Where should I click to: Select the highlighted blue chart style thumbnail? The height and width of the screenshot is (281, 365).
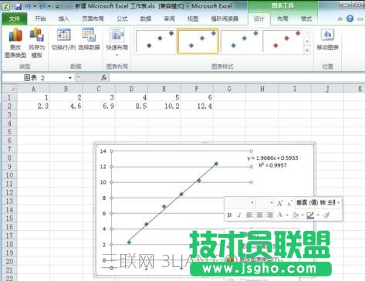(x=198, y=42)
